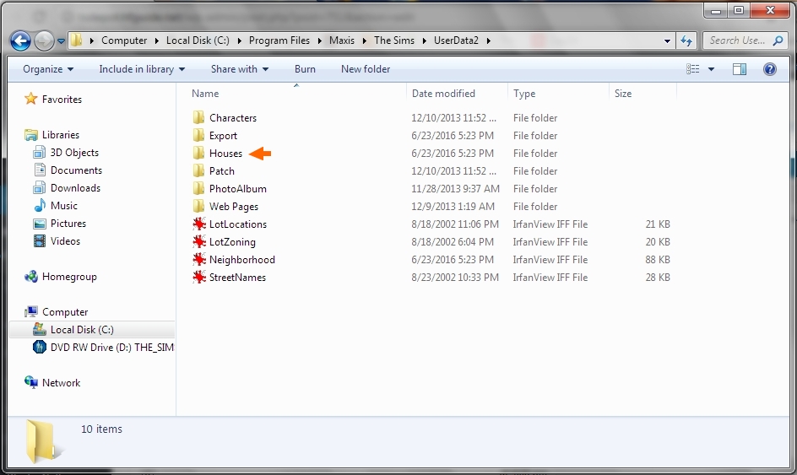Sort by the Date modified column

(443, 94)
